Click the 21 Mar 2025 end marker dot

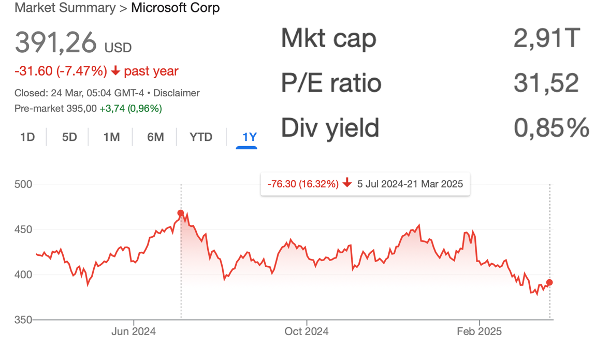click(x=549, y=282)
